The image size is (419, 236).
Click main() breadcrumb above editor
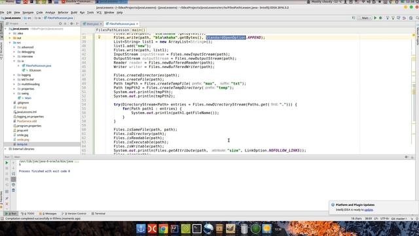pos(138,30)
